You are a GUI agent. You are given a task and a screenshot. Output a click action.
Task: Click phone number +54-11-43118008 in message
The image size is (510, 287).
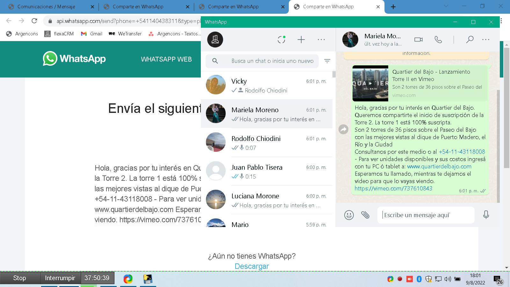(462, 151)
